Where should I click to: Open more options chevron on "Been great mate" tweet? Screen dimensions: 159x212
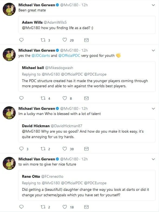153,5
